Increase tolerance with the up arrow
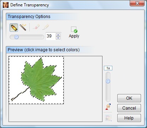The width and height of the screenshot is (147, 128). tap(58, 35)
